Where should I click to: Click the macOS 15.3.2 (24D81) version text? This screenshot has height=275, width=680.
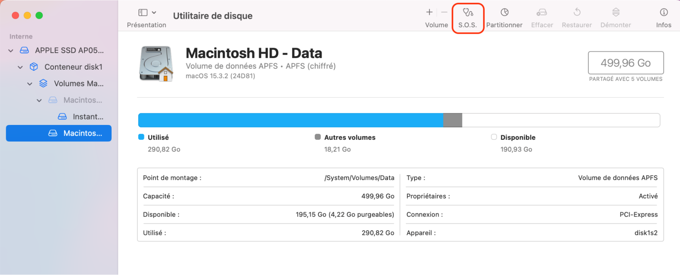click(220, 76)
